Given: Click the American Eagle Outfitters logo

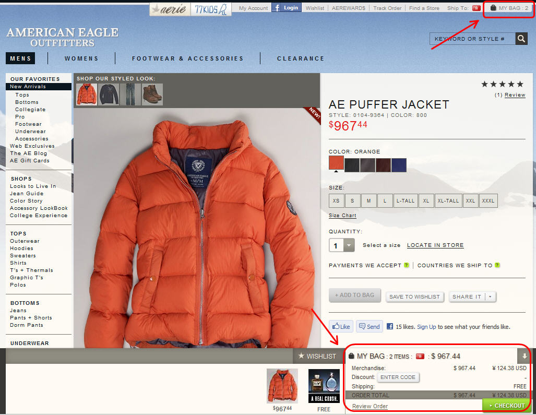Looking at the screenshot, I should pyautogui.click(x=62, y=37).
